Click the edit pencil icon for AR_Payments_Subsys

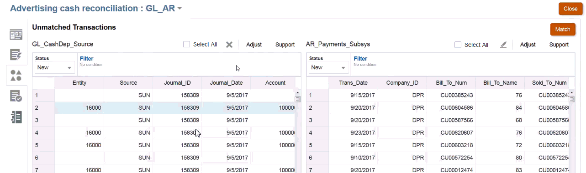[x=503, y=45]
